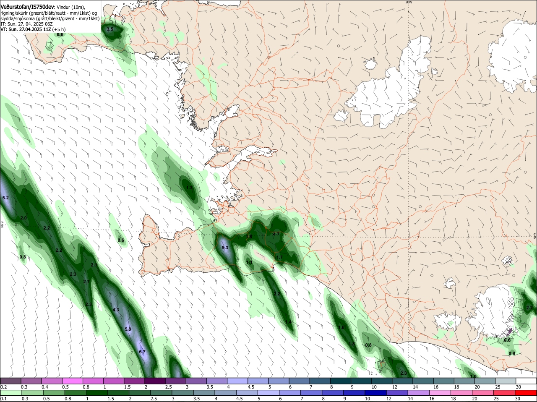Click the 6.7 precipitation value
This screenshot has height=402, width=537.
[x=142, y=352]
